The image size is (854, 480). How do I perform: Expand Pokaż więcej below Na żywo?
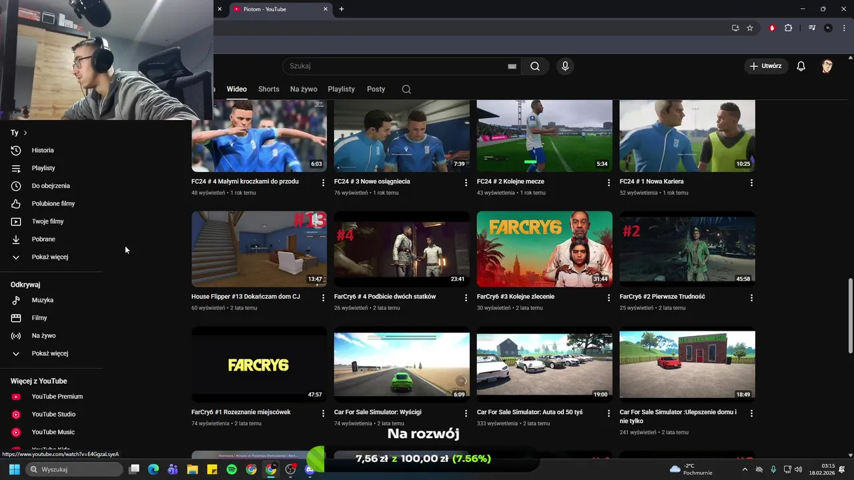[50, 353]
